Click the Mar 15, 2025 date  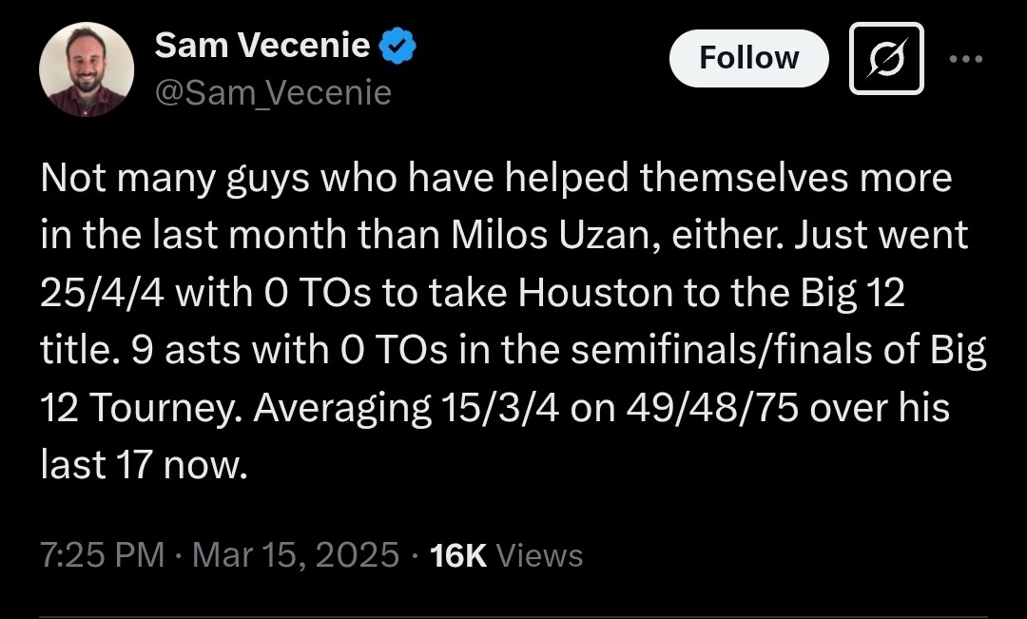pos(296,554)
